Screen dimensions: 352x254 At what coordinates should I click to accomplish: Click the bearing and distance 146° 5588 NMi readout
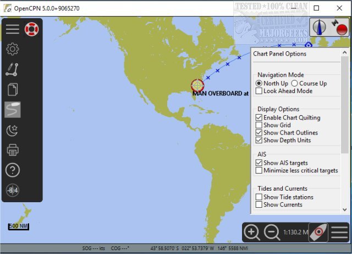coord(233,248)
